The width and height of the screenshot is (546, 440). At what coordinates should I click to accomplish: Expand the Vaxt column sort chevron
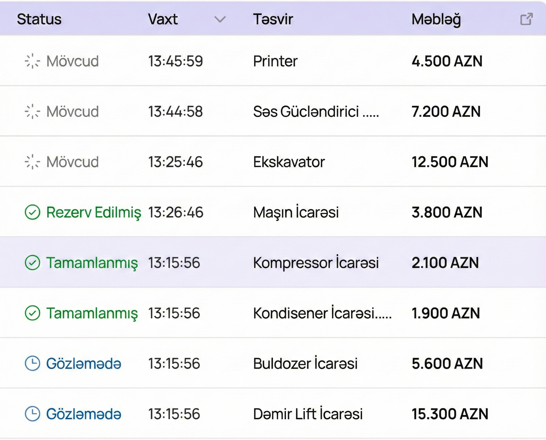click(x=220, y=19)
